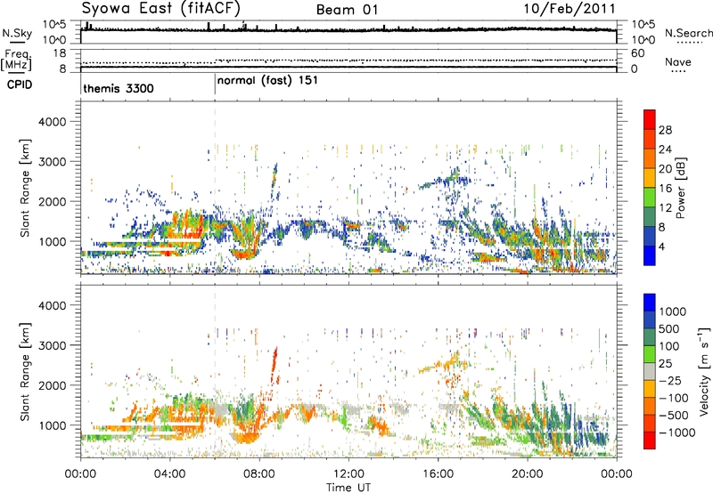Click the date "10/Feb/2011"
This screenshot has width=713, height=493.
point(570,9)
